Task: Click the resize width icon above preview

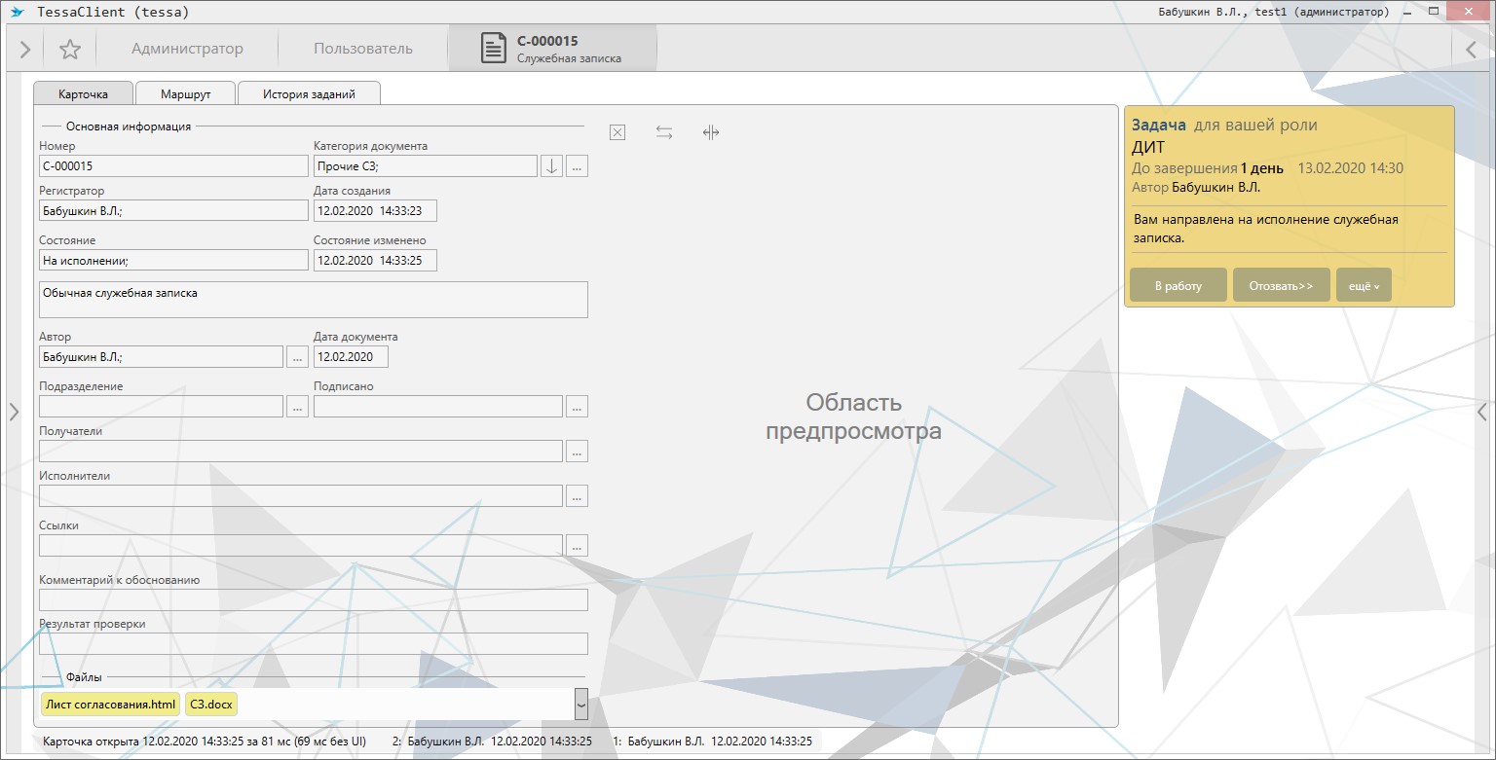Action: (711, 132)
